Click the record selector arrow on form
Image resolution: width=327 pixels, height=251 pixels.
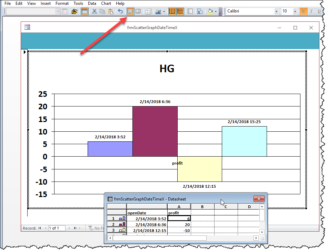tap(24, 52)
